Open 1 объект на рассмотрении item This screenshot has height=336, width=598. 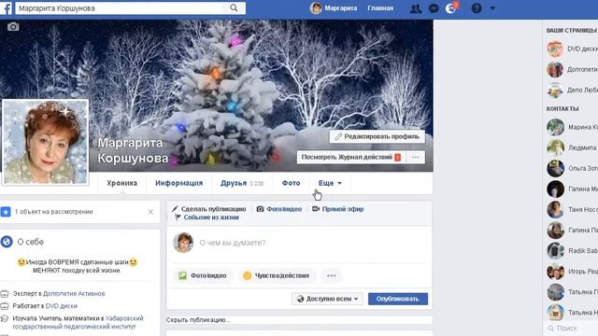54,212
